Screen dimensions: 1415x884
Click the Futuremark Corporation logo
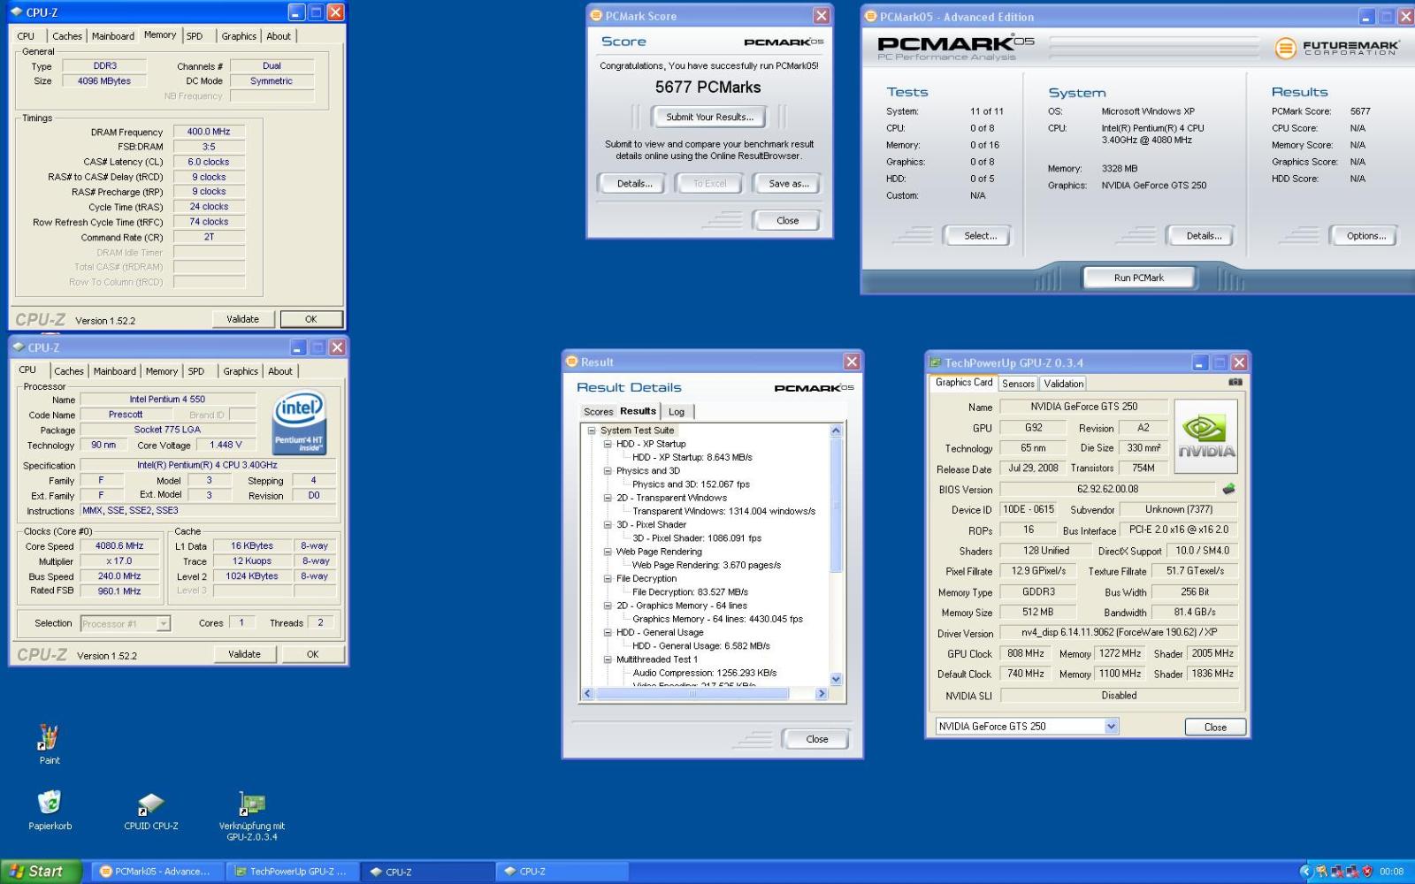[x=1337, y=48]
